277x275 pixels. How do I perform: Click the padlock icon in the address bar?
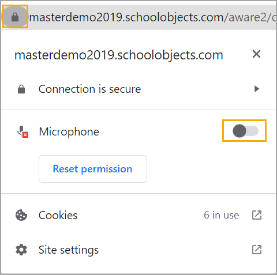[x=15, y=17]
